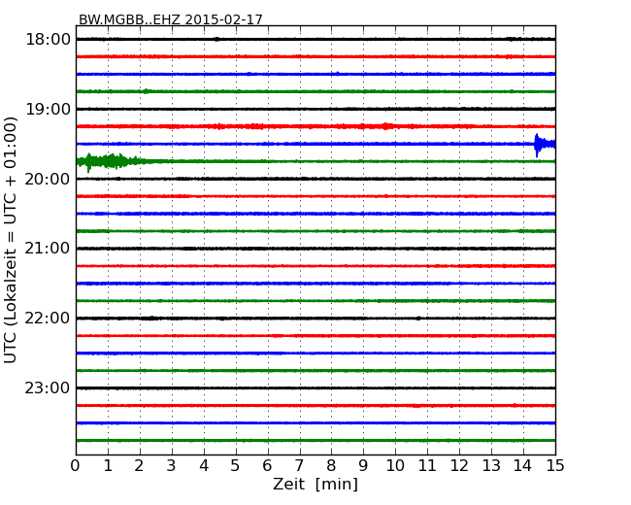Select the 19:00 y-axis tick label
This screenshot has width=631, height=505.
coord(48,109)
